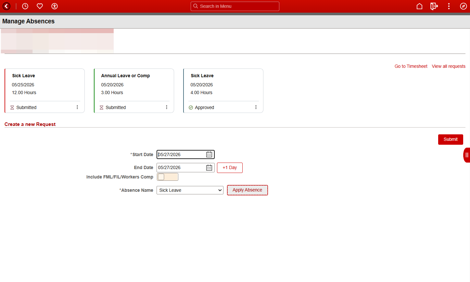Image resolution: width=470 pixels, height=282 pixels.
Task: Click Create a new Request heading
Action: pyautogui.click(x=30, y=124)
